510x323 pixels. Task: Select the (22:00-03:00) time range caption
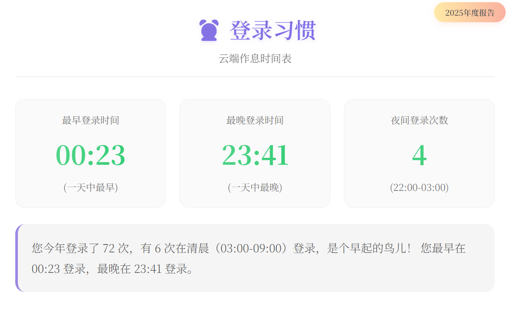click(x=419, y=187)
